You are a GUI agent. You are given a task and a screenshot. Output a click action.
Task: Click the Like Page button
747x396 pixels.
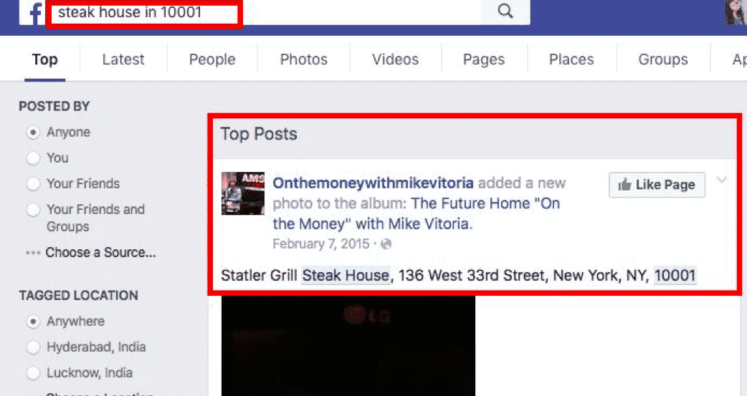[x=657, y=185]
